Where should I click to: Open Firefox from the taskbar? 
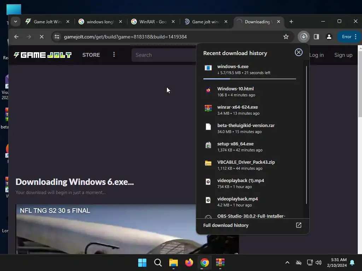[189, 263]
